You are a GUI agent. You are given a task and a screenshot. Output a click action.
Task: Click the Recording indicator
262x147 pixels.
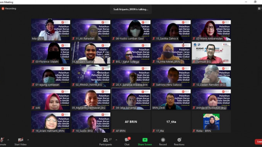point(9,8)
